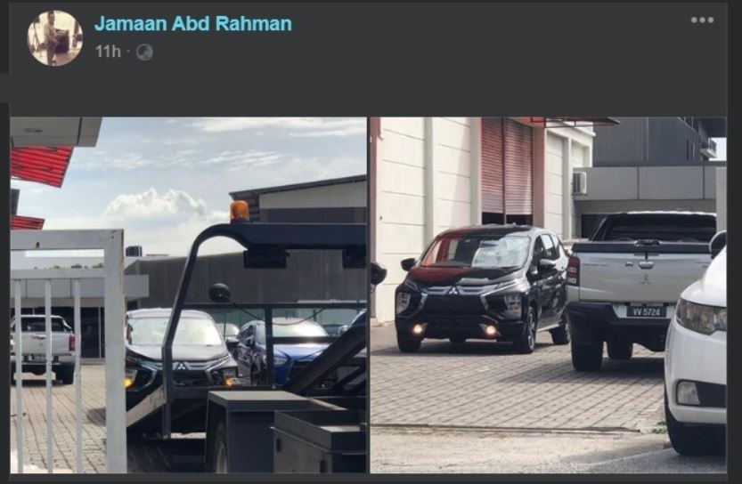
Task: Click the white car's headlight
Action: click(701, 317)
